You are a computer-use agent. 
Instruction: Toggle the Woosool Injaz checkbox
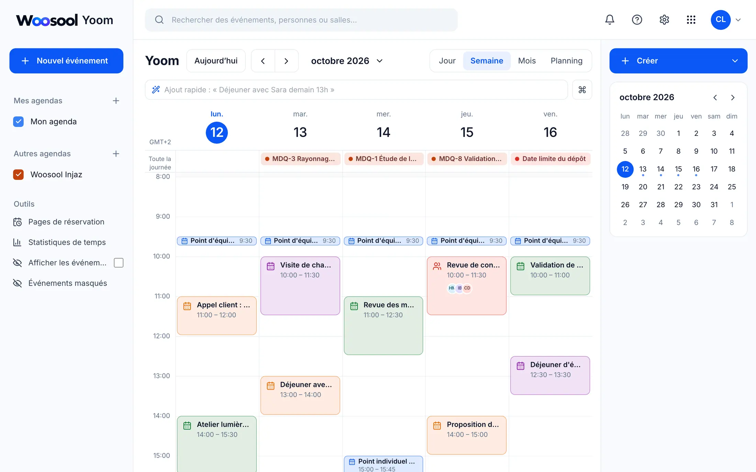click(18, 174)
